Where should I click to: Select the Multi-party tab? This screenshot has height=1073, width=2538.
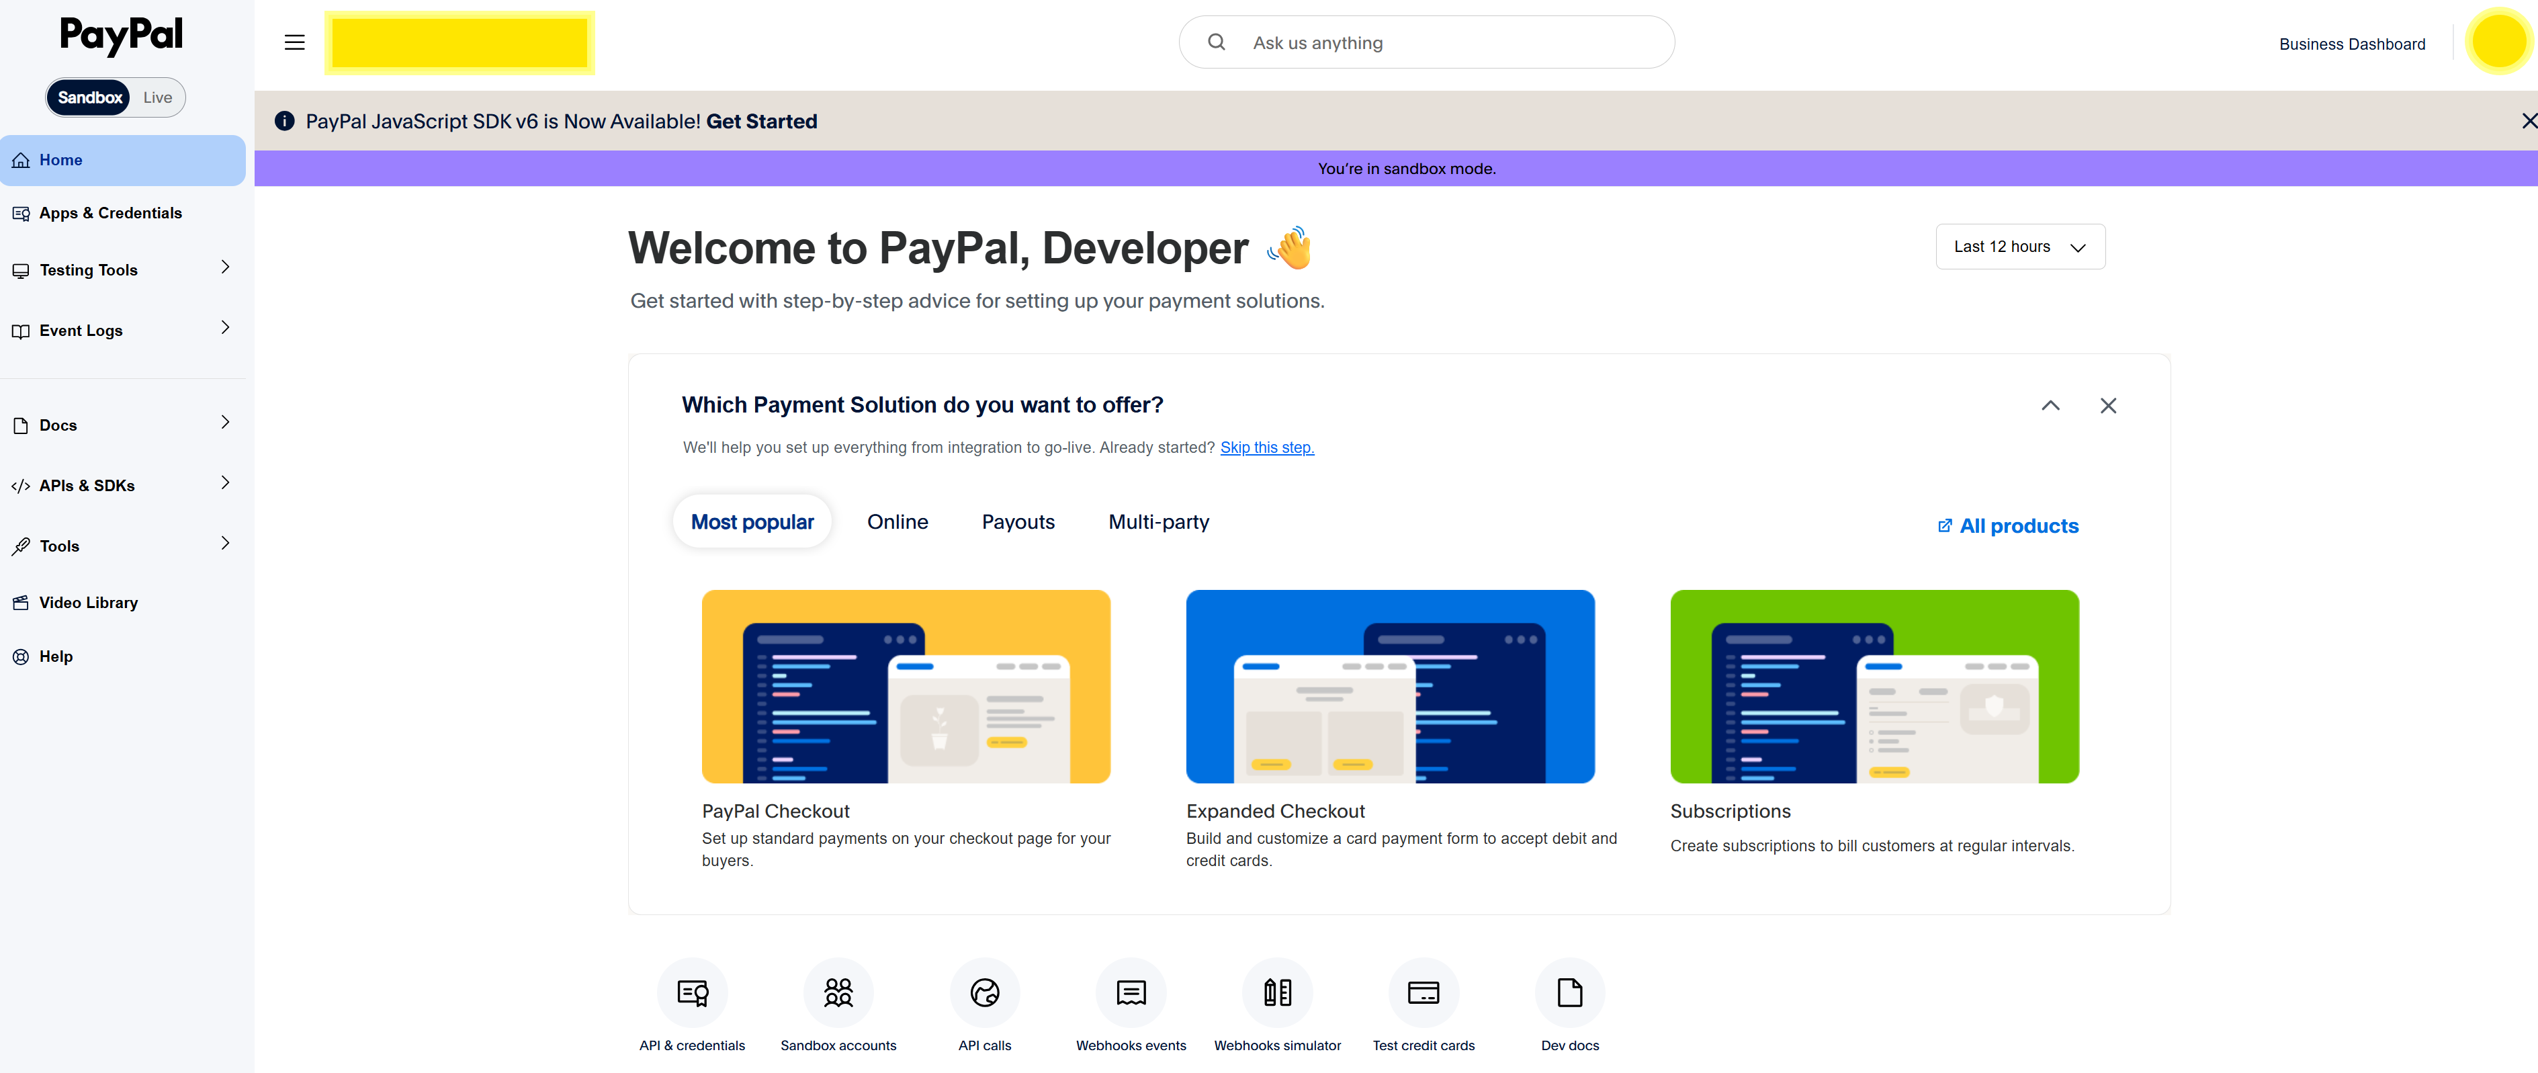click(1157, 522)
